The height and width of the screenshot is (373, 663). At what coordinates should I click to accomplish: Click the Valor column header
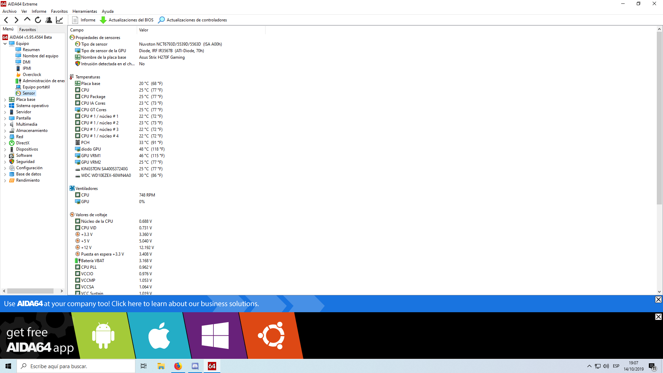coord(201,30)
